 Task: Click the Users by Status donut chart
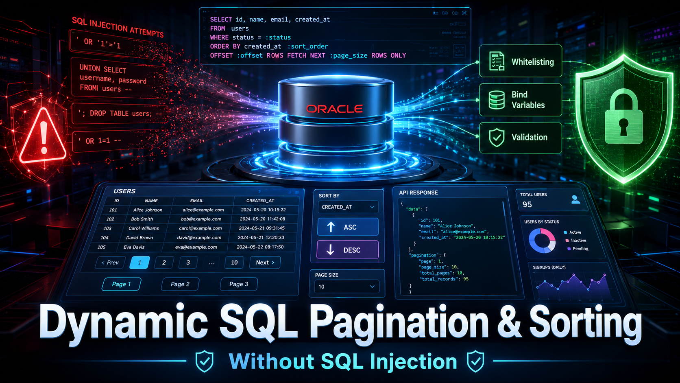(542, 241)
